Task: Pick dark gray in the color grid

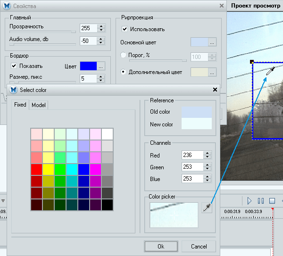Action: click(x=108, y=193)
